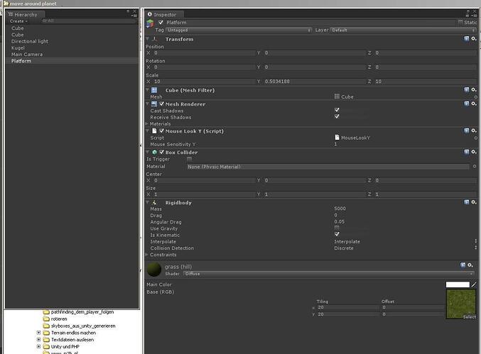Open the robieren folder in tree
The image size is (481, 354).
point(59,319)
